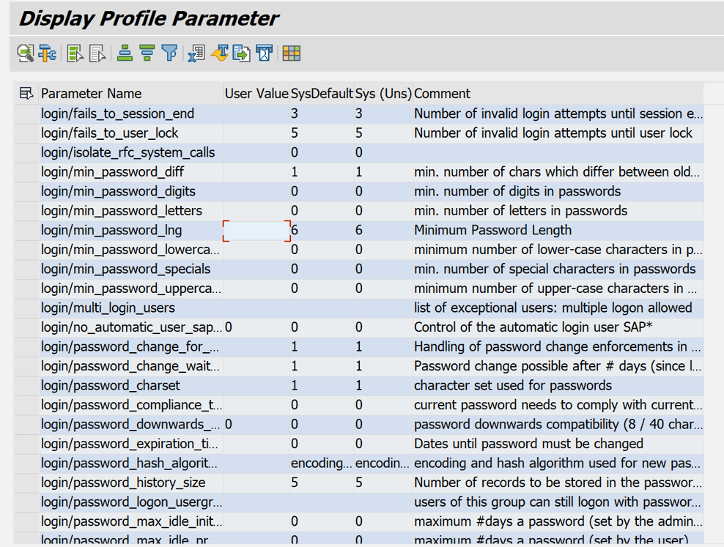Open the change layout grid icon
The height and width of the screenshot is (547, 724).
[292, 53]
